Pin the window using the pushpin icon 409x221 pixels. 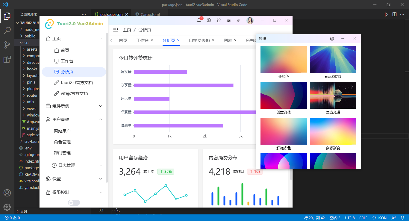[238, 20]
